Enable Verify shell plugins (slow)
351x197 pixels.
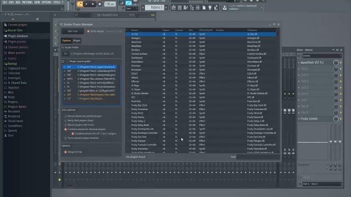tap(65, 120)
